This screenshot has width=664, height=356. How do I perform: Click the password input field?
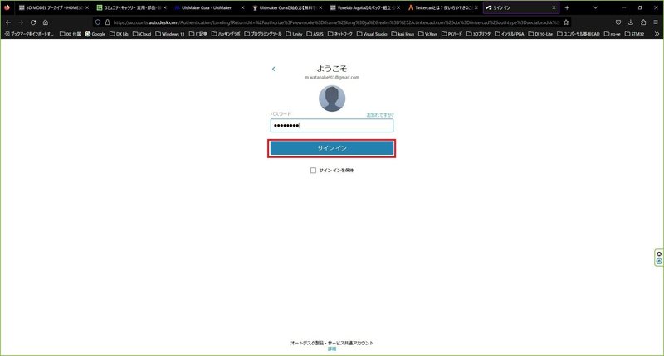(x=332, y=125)
